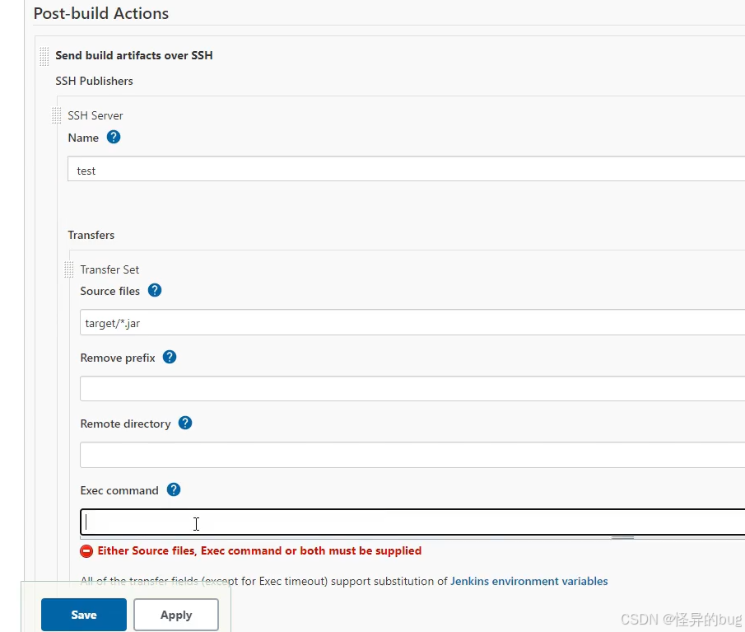Click into the Remove prefix text box

pos(412,389)
